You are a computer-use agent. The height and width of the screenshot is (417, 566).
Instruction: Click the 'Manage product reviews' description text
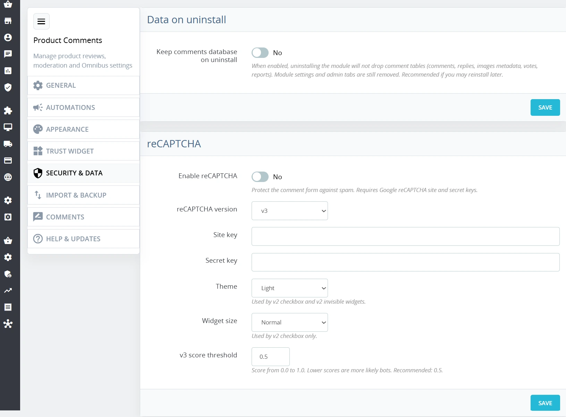(x=83, y=61)
